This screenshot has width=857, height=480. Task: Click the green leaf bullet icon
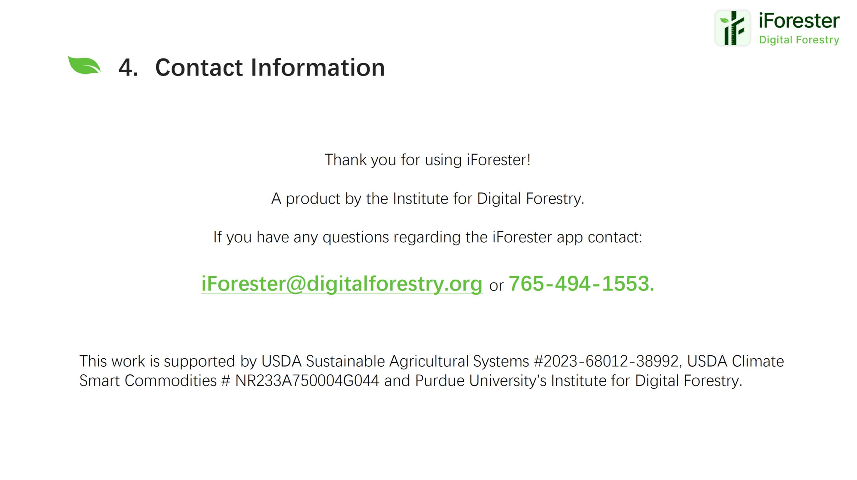[x=84, y=65]
